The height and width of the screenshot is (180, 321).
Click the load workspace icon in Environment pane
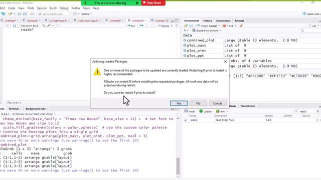click(186, 25)
